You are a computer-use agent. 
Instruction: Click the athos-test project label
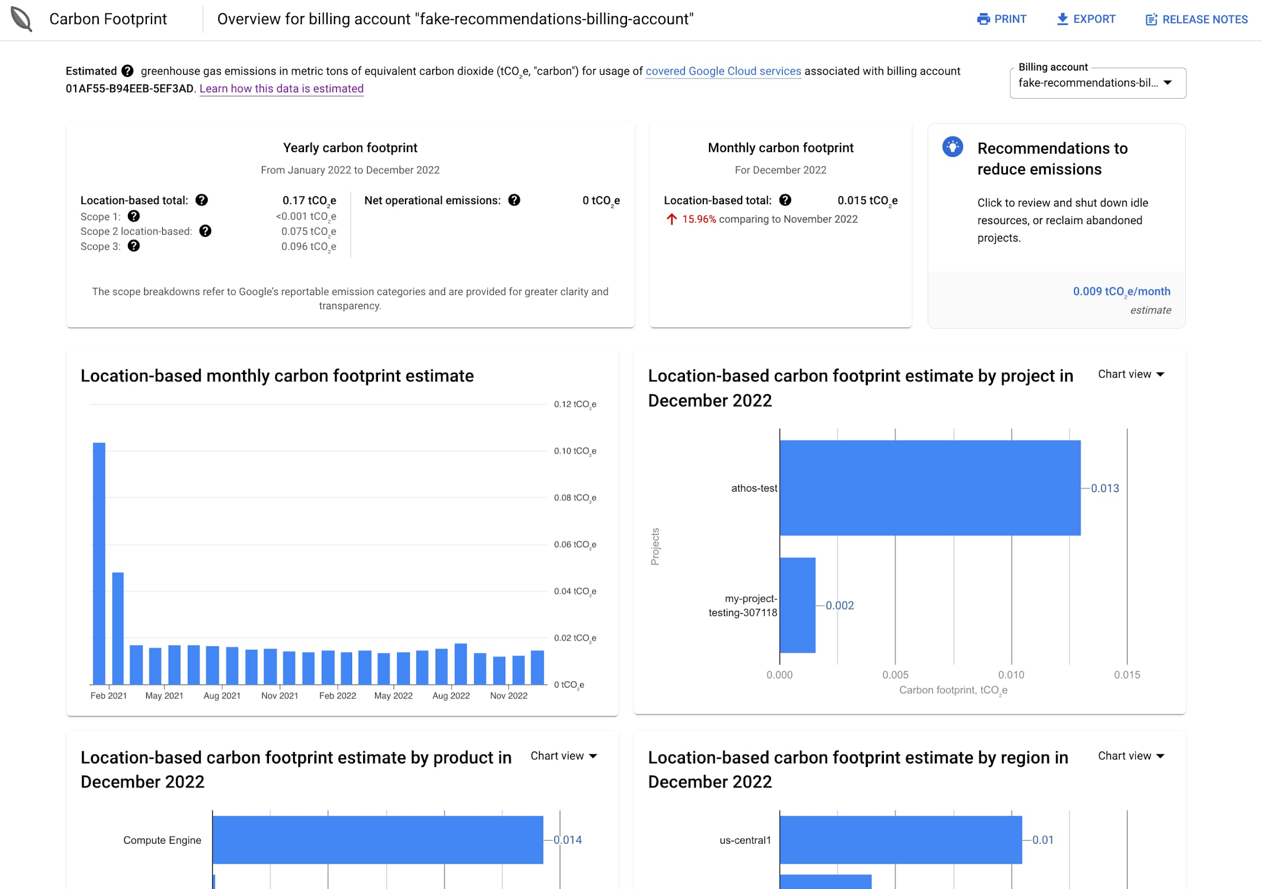coord(754,488)
